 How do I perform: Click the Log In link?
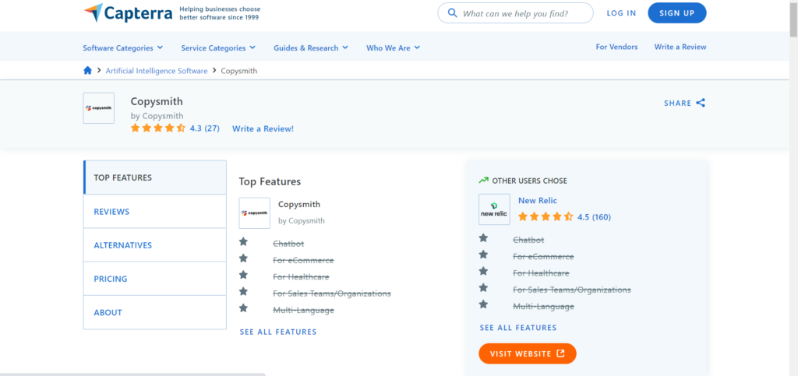click(621, 13)
